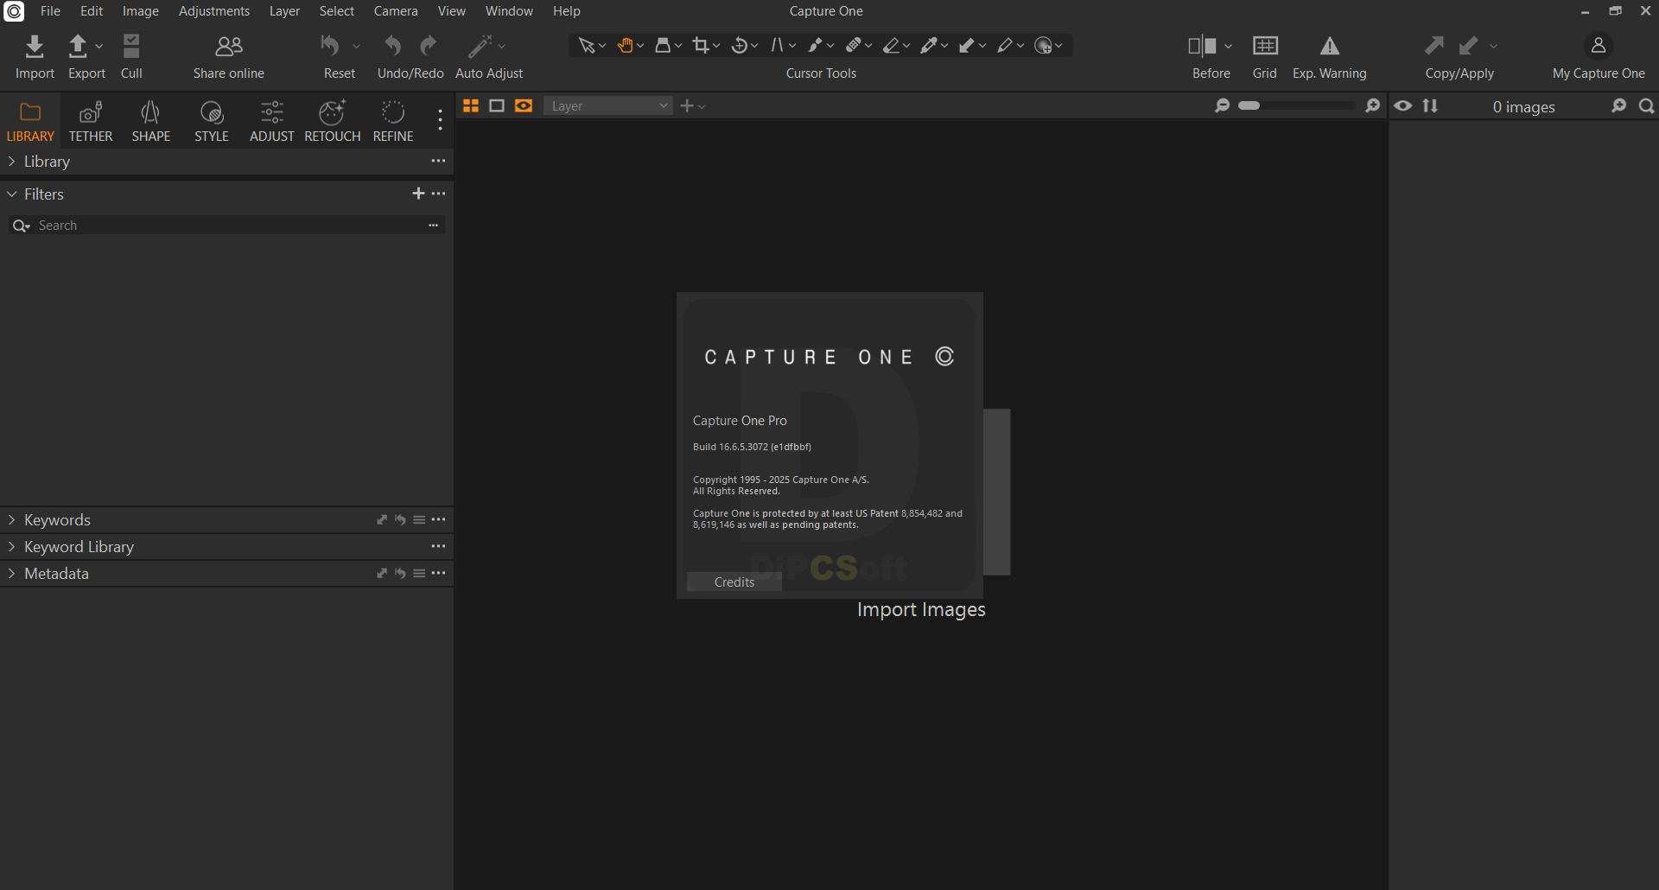Select the Draw Mask brush tool
The width and height of the screenshot is (1659, 890).
[815, 46]
